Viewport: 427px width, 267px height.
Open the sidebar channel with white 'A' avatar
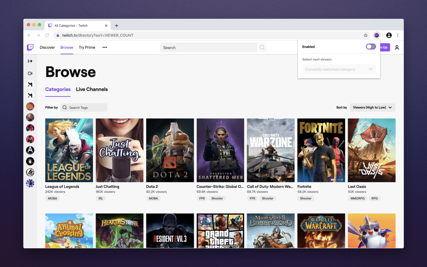point(30,150)
